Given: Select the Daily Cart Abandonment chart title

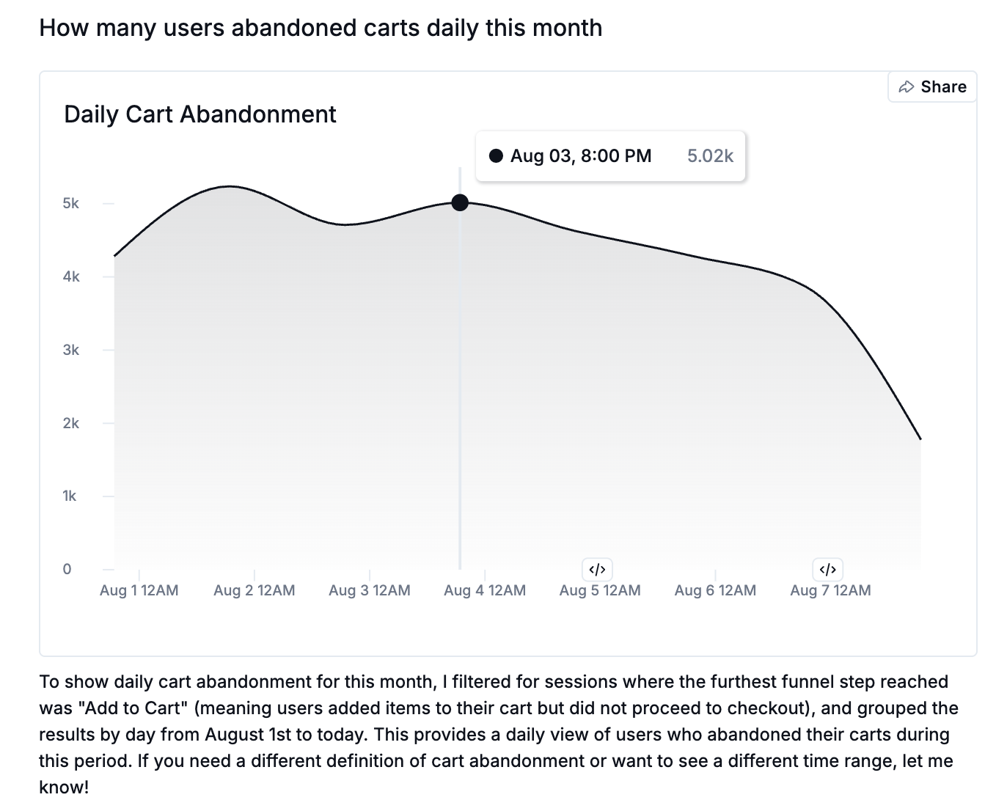Looking at the screenshot, I should tap(199, 114).
